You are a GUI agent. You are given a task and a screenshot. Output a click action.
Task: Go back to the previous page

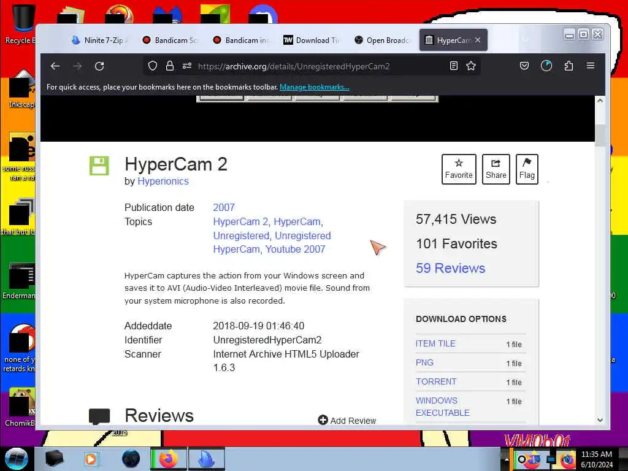coord(55,66)
